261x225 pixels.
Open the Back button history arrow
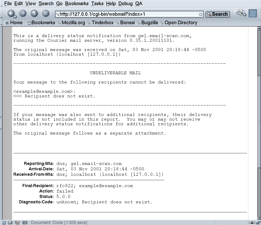pyautogui.click(x=15, y=17)
